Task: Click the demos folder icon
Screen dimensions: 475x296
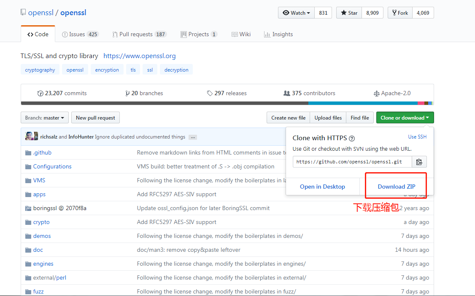Action: click(x=28, y=236)
